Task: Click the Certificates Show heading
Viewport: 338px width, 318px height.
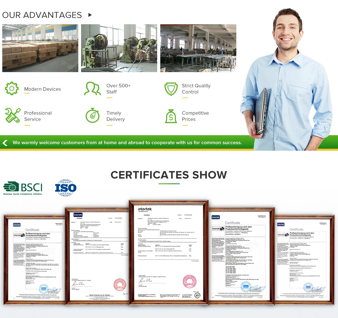Action: click(169, 175)
